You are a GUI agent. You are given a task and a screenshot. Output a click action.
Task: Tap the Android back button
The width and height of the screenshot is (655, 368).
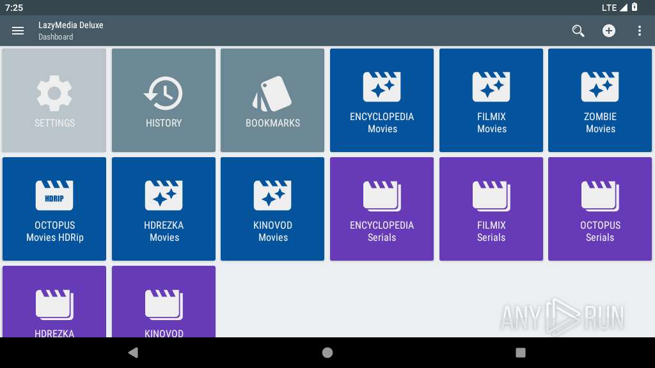pyautogui.click(x=133, y=353)
